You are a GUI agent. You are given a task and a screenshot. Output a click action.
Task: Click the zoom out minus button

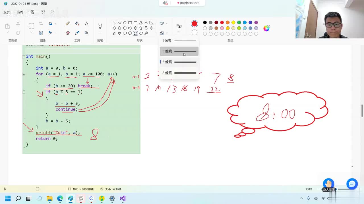pyautogui.click(x=318, y=189)
